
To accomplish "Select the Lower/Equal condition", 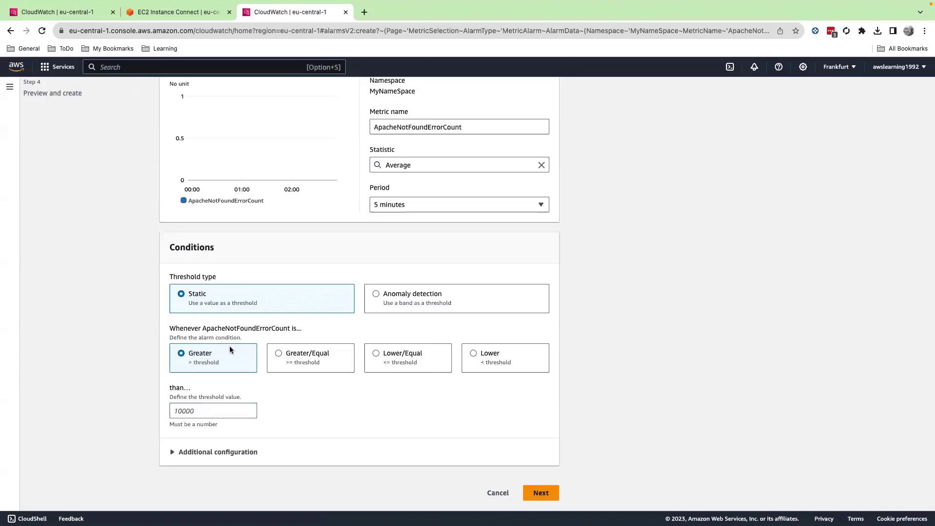I will pyautogui.click(x=408, y=358).
